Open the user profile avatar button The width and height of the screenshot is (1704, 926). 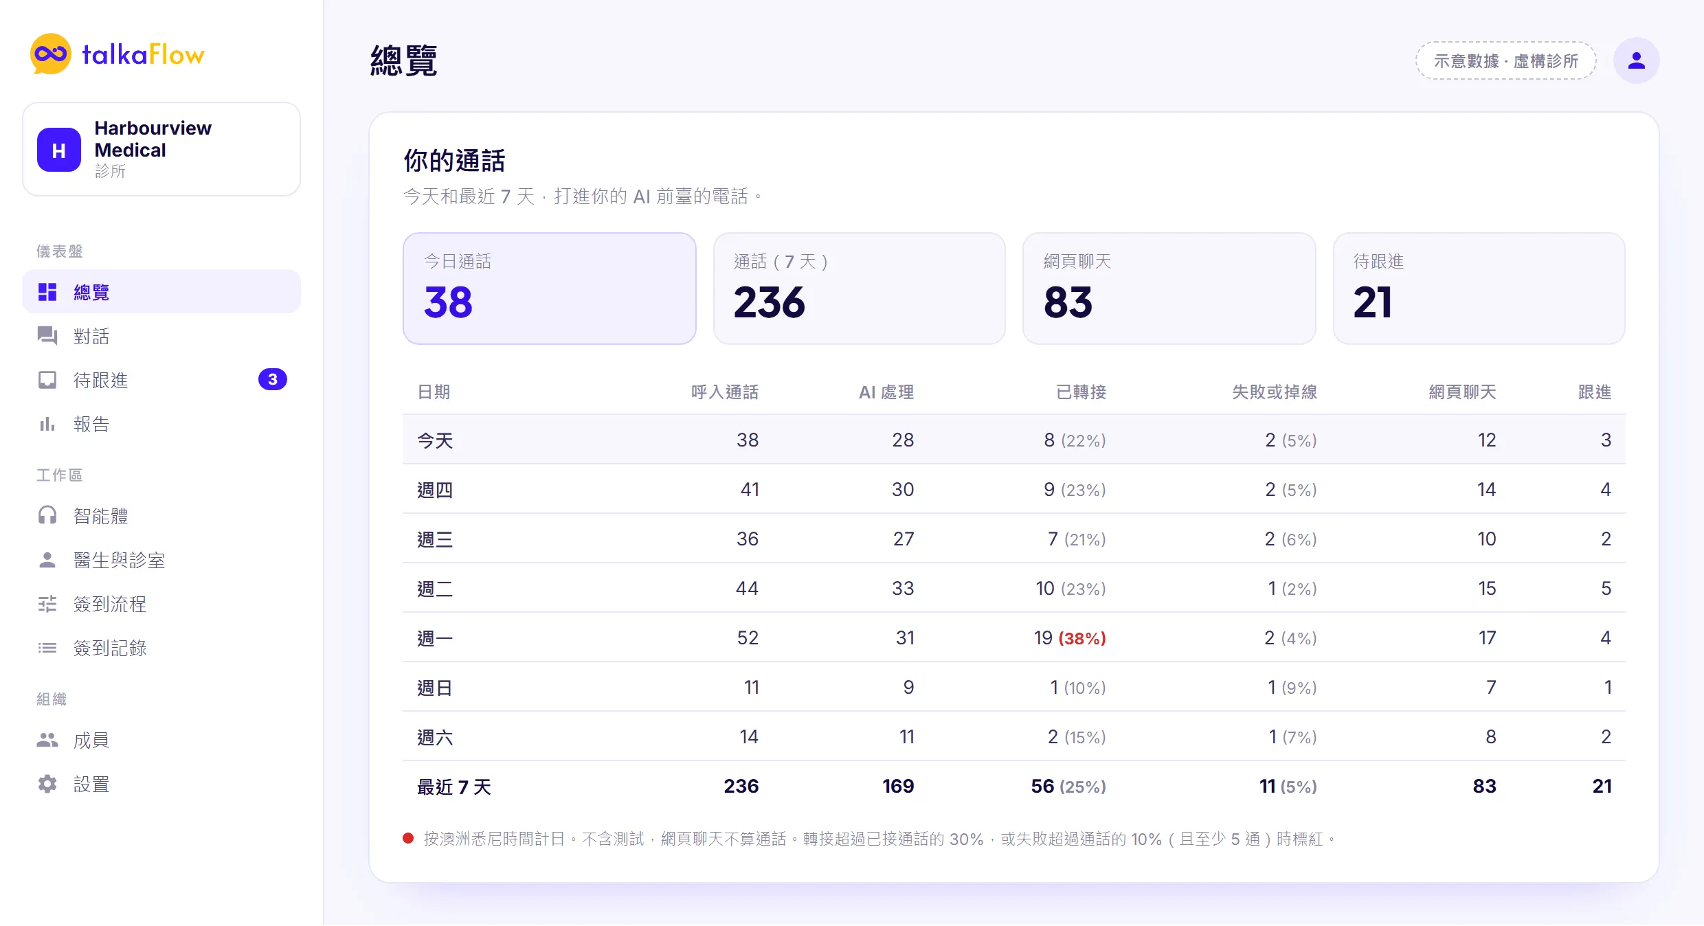[1636, 60]
